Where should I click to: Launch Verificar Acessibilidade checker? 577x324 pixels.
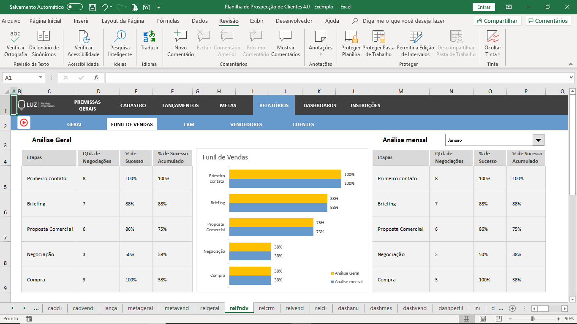[x=84, y=43]
